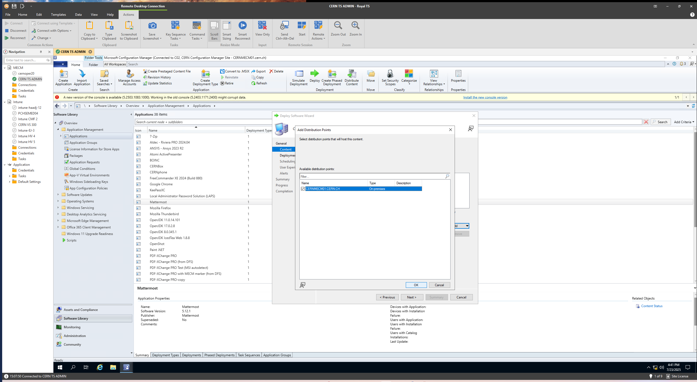Open the Application Groups bottom tab

coord(277,355)
